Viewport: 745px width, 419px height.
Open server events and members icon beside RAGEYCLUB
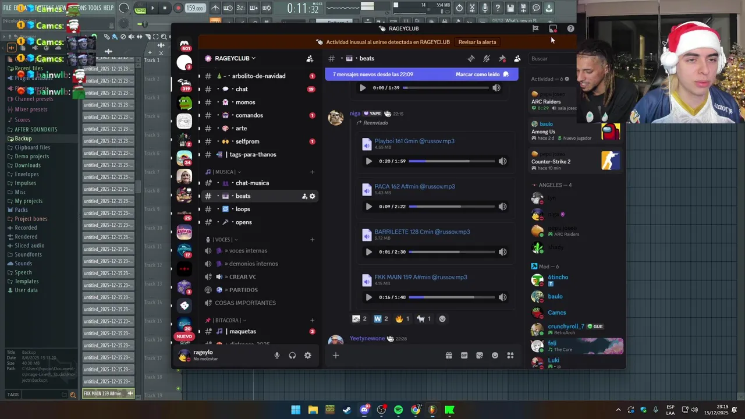point(310,58)
